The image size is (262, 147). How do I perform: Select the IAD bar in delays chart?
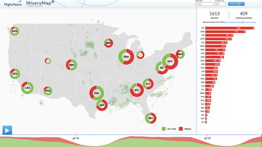(211, 75)
